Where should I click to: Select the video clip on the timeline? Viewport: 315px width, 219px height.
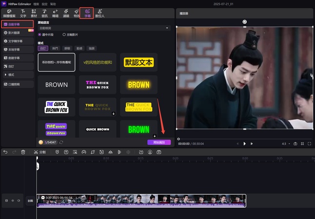pyautogui.click(x=141, y=201)
